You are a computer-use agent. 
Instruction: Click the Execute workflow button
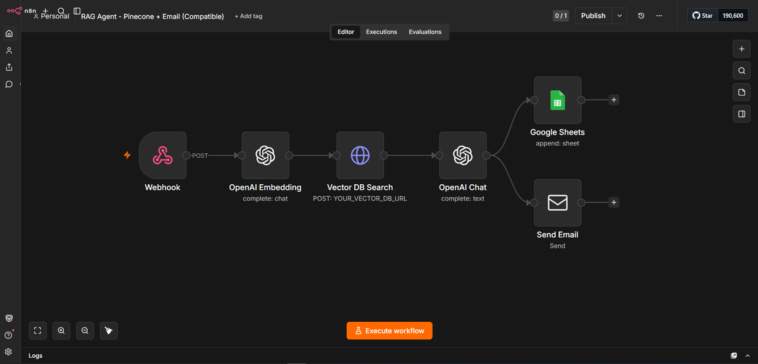(390, 331)
